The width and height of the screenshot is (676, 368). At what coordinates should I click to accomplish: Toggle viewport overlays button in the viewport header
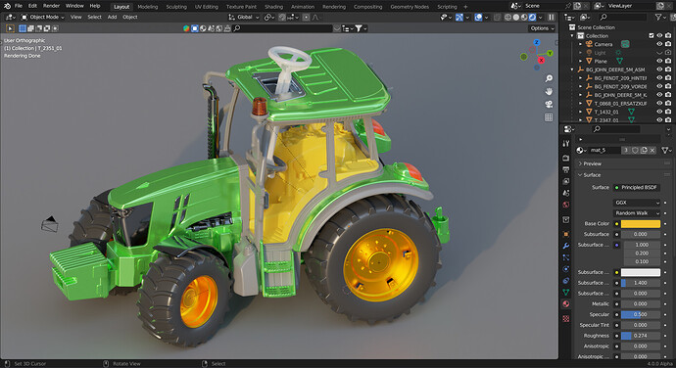(478, 18)
